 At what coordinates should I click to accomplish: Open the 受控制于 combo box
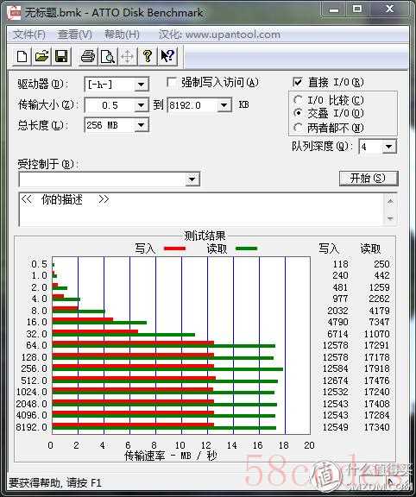(x=110, y=179)
